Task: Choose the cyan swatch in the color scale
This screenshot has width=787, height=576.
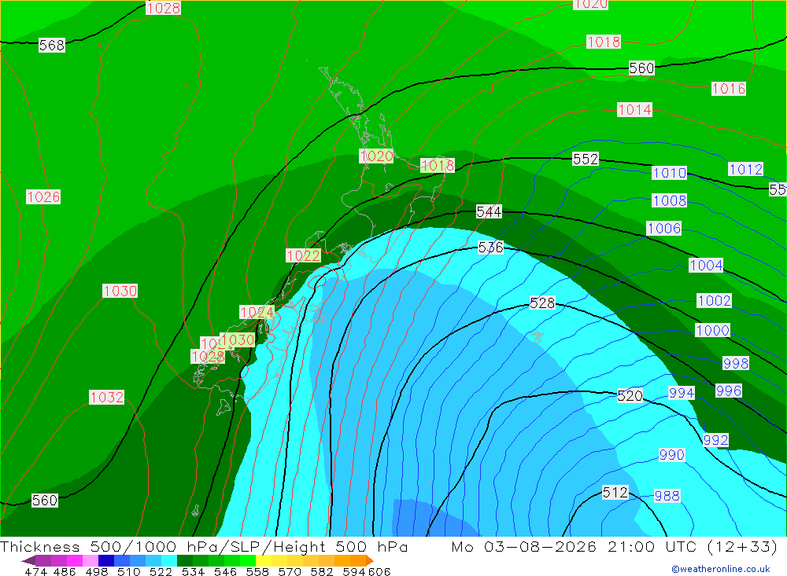Action: (169, 560)
